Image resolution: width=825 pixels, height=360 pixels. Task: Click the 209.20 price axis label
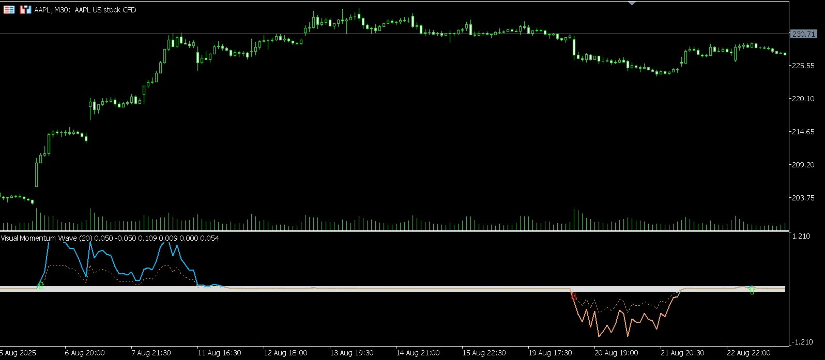click(804, 165)
